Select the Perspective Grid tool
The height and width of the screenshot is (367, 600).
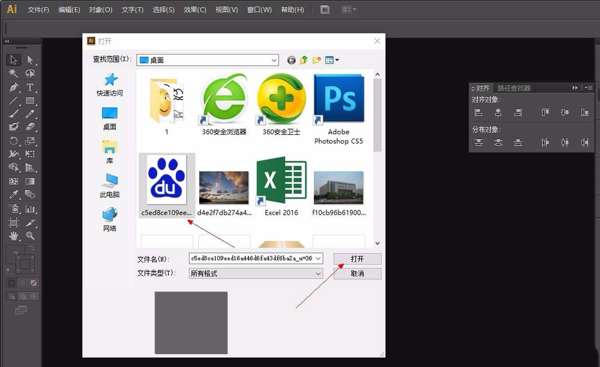point(30,167)
